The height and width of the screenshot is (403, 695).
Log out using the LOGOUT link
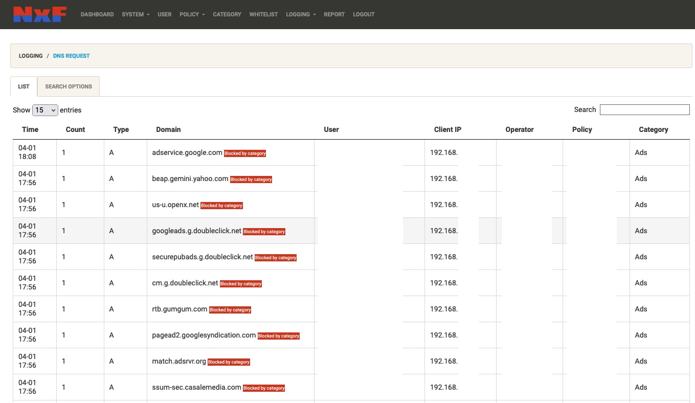[x=364, y=14]
